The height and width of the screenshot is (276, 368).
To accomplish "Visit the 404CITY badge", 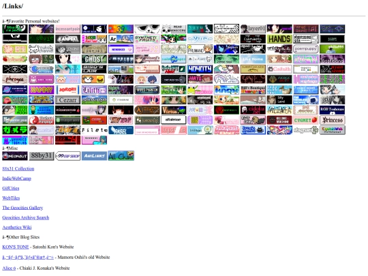I will (x=200, y=70).
